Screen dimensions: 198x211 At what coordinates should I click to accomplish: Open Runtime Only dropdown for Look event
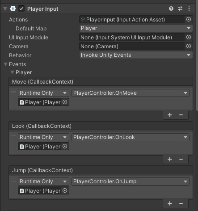coord(43,137)
